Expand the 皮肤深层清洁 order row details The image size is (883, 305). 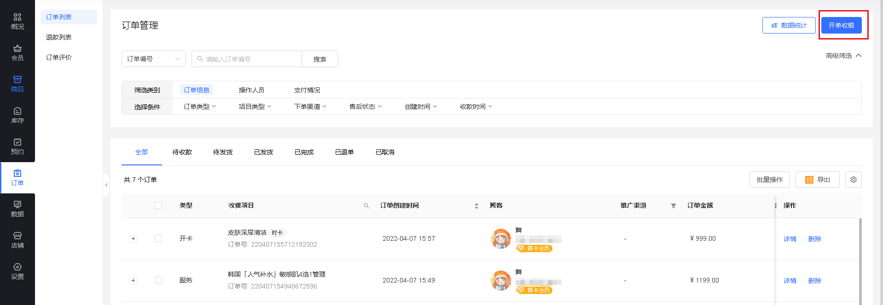tap(134, 239)
